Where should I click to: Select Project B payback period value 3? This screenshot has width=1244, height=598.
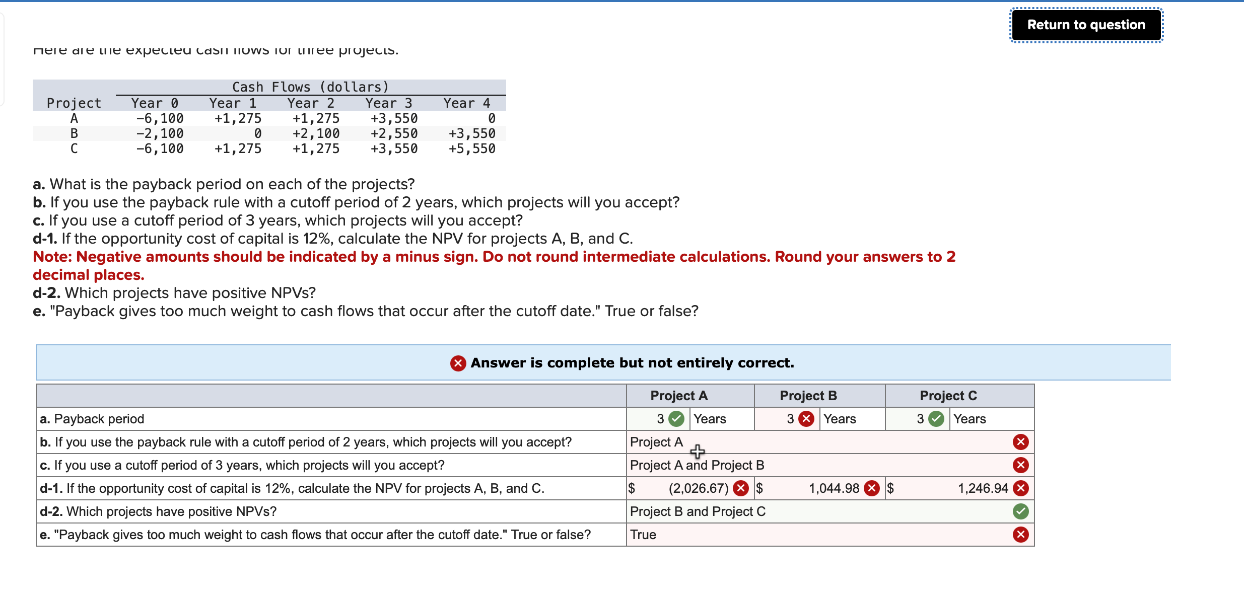pyautogui.click(x=790, y=419)
